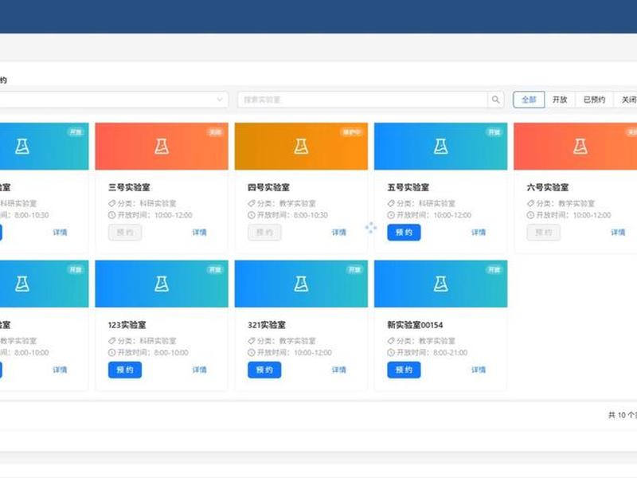Click the clock icon in 六号实验室 card

coord(530,215)
